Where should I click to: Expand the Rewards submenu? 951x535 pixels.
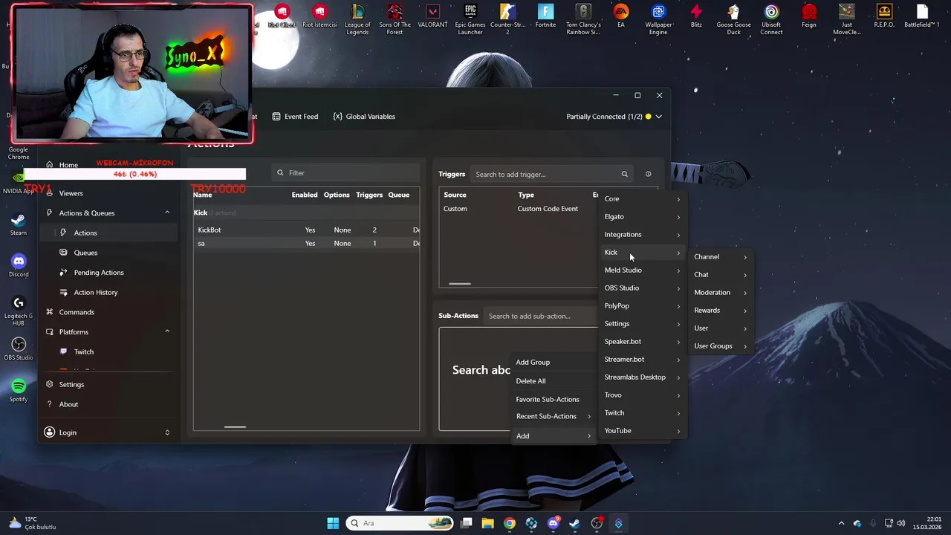point(720,311)
